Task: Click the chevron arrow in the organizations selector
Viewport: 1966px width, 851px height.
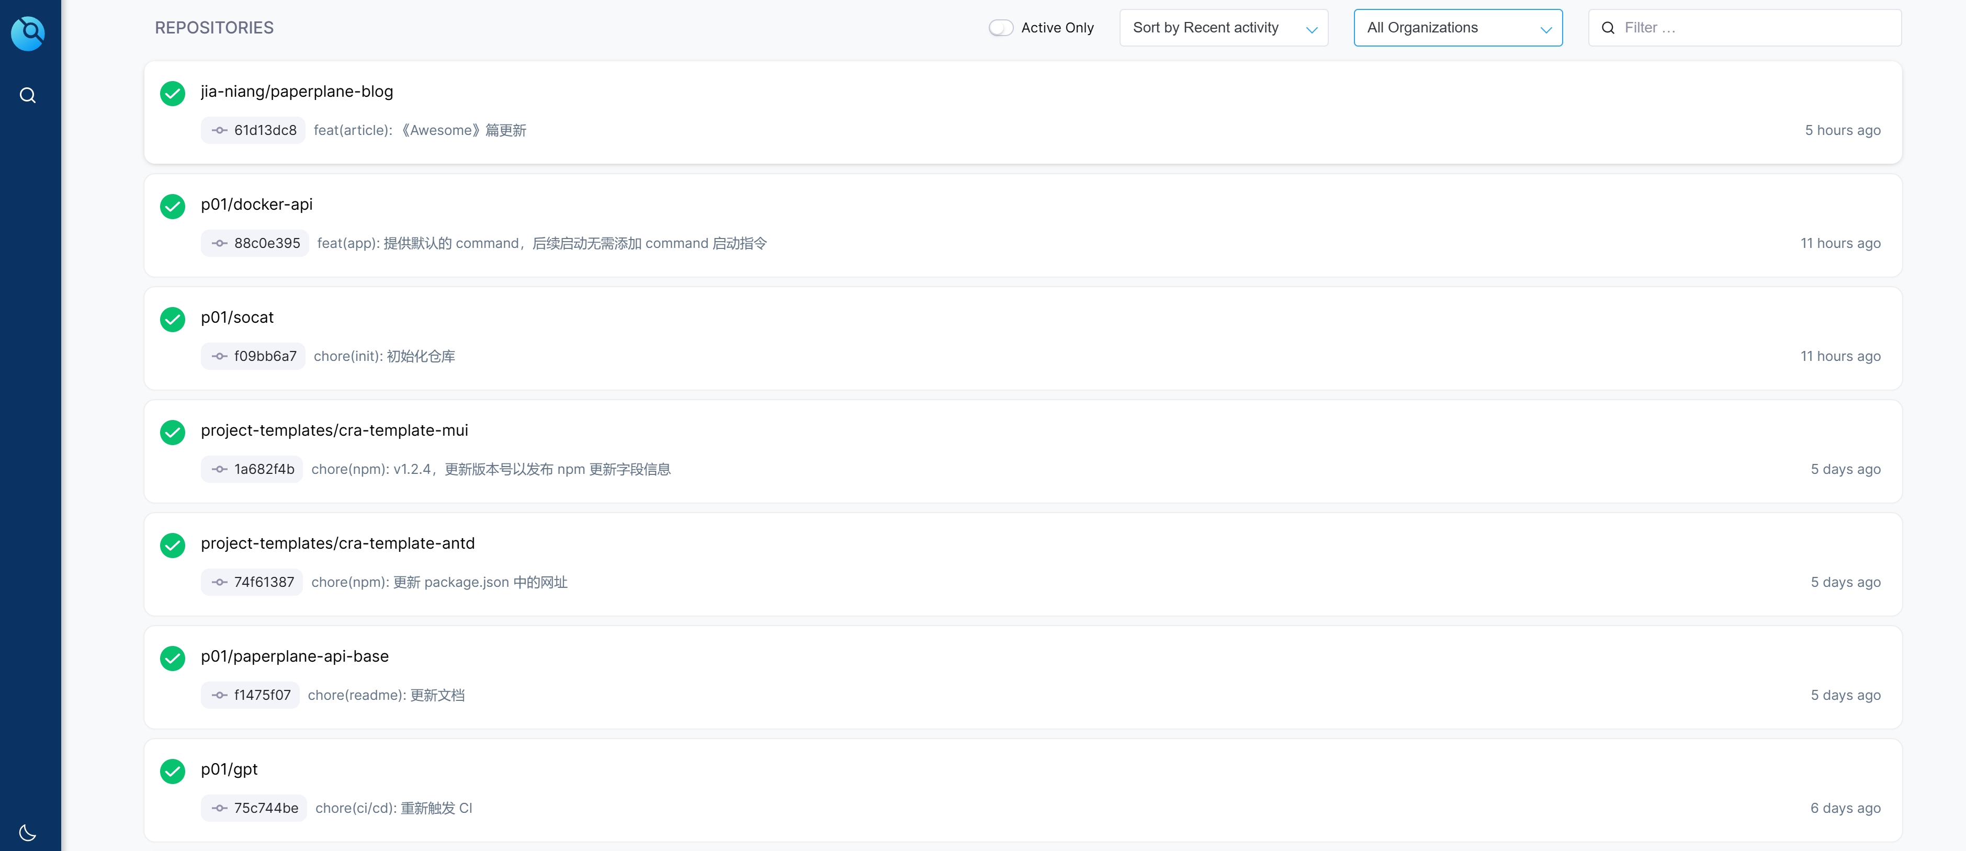Action: (1545, 30)
